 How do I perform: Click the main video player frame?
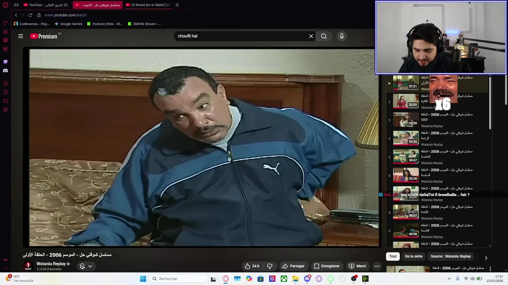click(202, 148)
